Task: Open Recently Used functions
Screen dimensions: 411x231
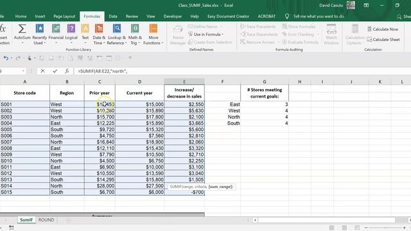Action: point(40,34)
